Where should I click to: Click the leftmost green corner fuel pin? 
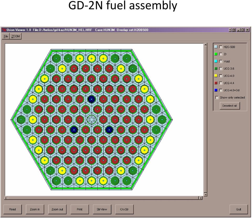point(21,120)
